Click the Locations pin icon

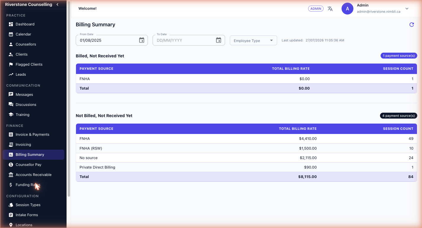[x=11, y=225]
